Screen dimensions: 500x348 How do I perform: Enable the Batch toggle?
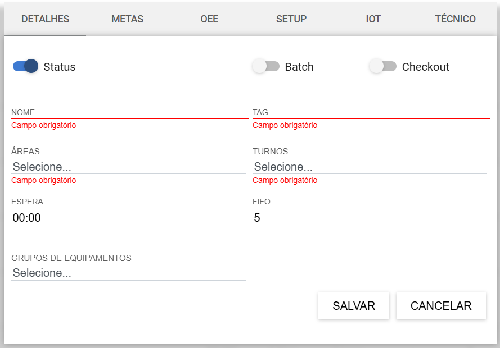(x=265, y=66)
